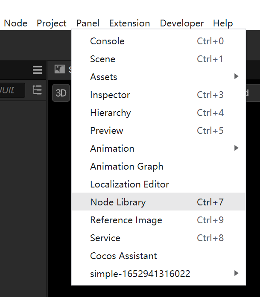Click the hierarchy tree collapse icon

point(38,90)
